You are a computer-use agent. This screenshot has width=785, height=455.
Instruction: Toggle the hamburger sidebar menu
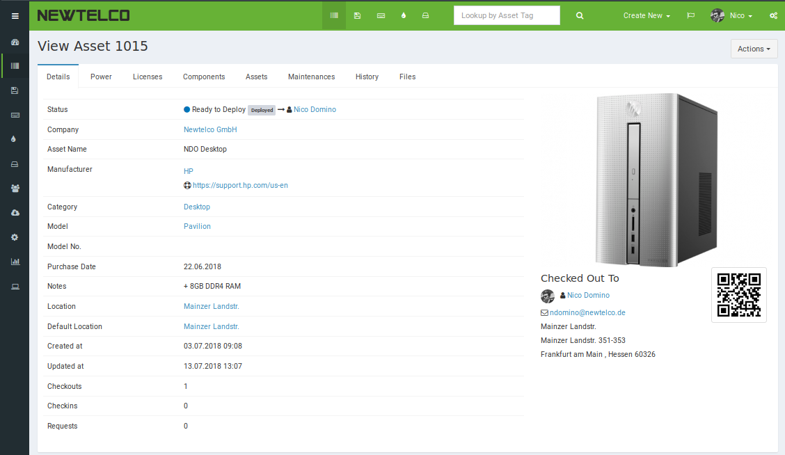click(15, 16)
